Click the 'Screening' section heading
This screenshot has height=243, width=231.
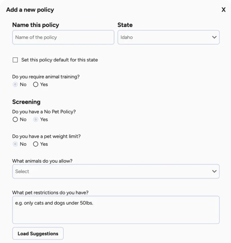(26, 102)
